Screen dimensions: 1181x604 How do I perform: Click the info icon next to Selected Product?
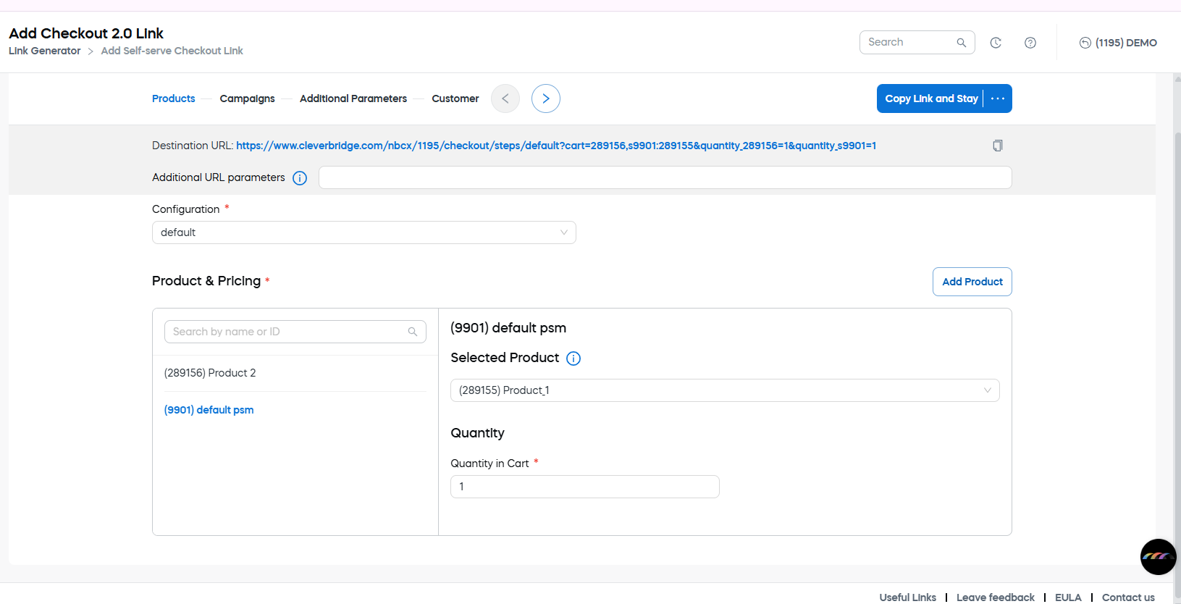pyautogui.click(x=573, y=358)
